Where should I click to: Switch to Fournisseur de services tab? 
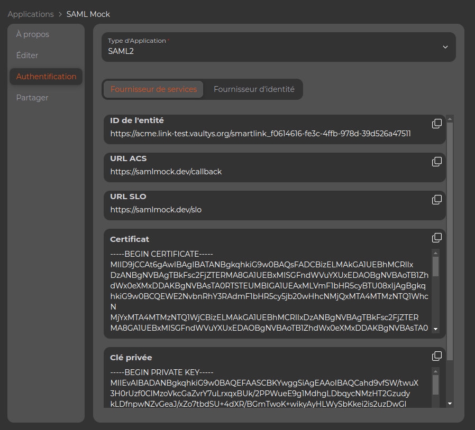point(153,89)
